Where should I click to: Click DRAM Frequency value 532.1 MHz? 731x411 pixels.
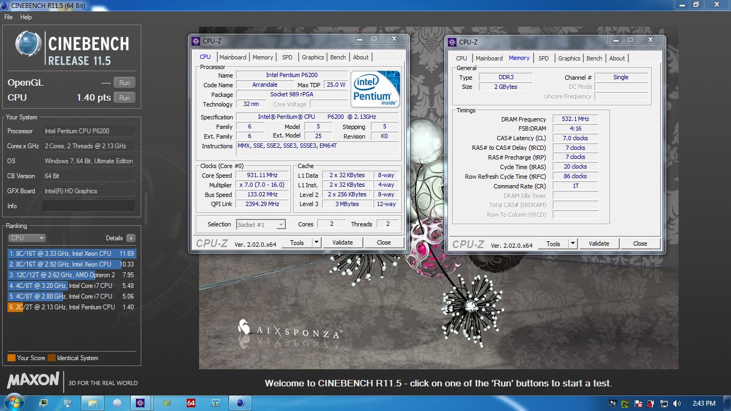click(x=575, y=119)
